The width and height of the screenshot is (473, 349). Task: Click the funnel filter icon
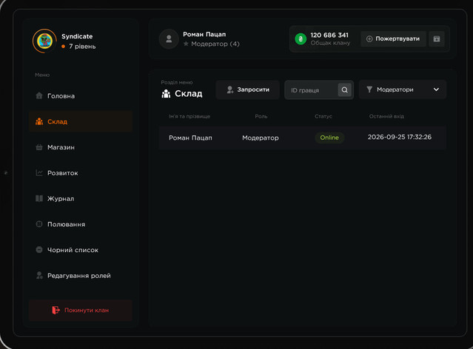click(x=369, y=89)
